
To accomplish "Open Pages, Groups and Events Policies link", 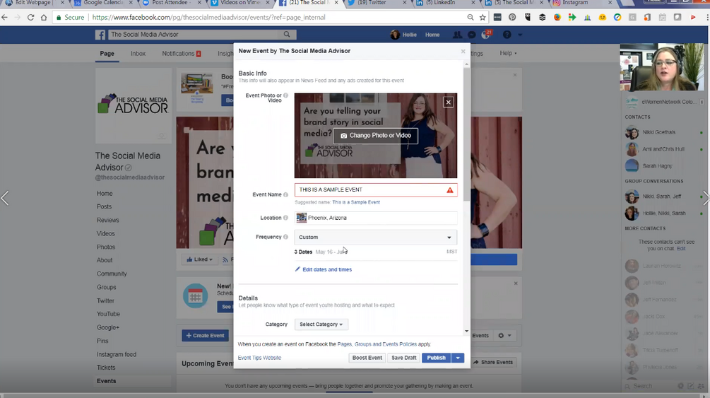I will pyautogui.click(x=377, y=344).
